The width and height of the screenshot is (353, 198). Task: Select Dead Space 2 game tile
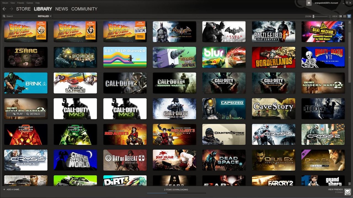224,160
